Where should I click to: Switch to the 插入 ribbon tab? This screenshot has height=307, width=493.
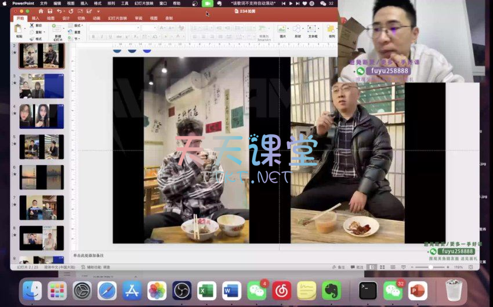coord(36,18)
